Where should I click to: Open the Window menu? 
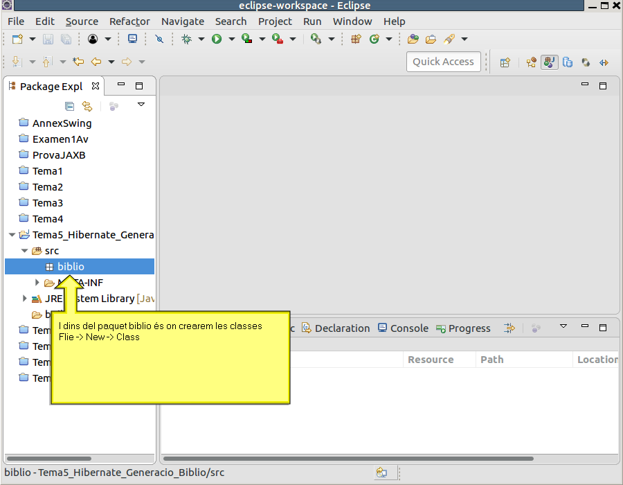[352, 21]
